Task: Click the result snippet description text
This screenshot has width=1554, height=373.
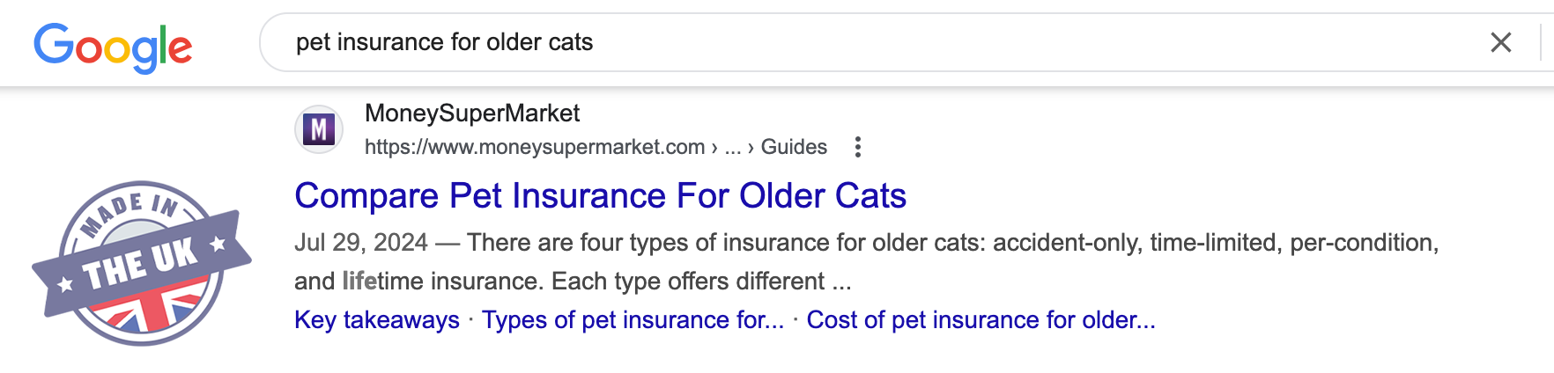Action: click(951, 243)
